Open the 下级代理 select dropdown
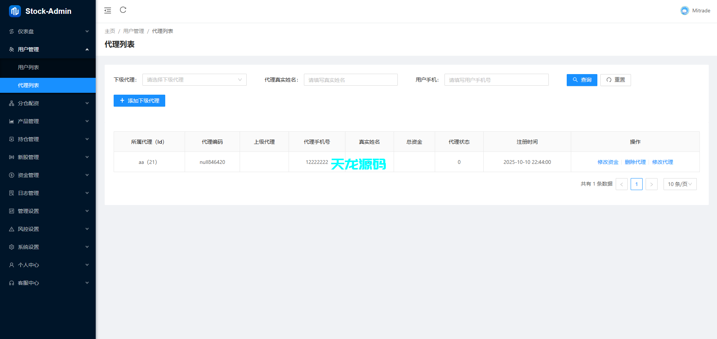The height and width of the screenshot is (339, 717). 194,80
